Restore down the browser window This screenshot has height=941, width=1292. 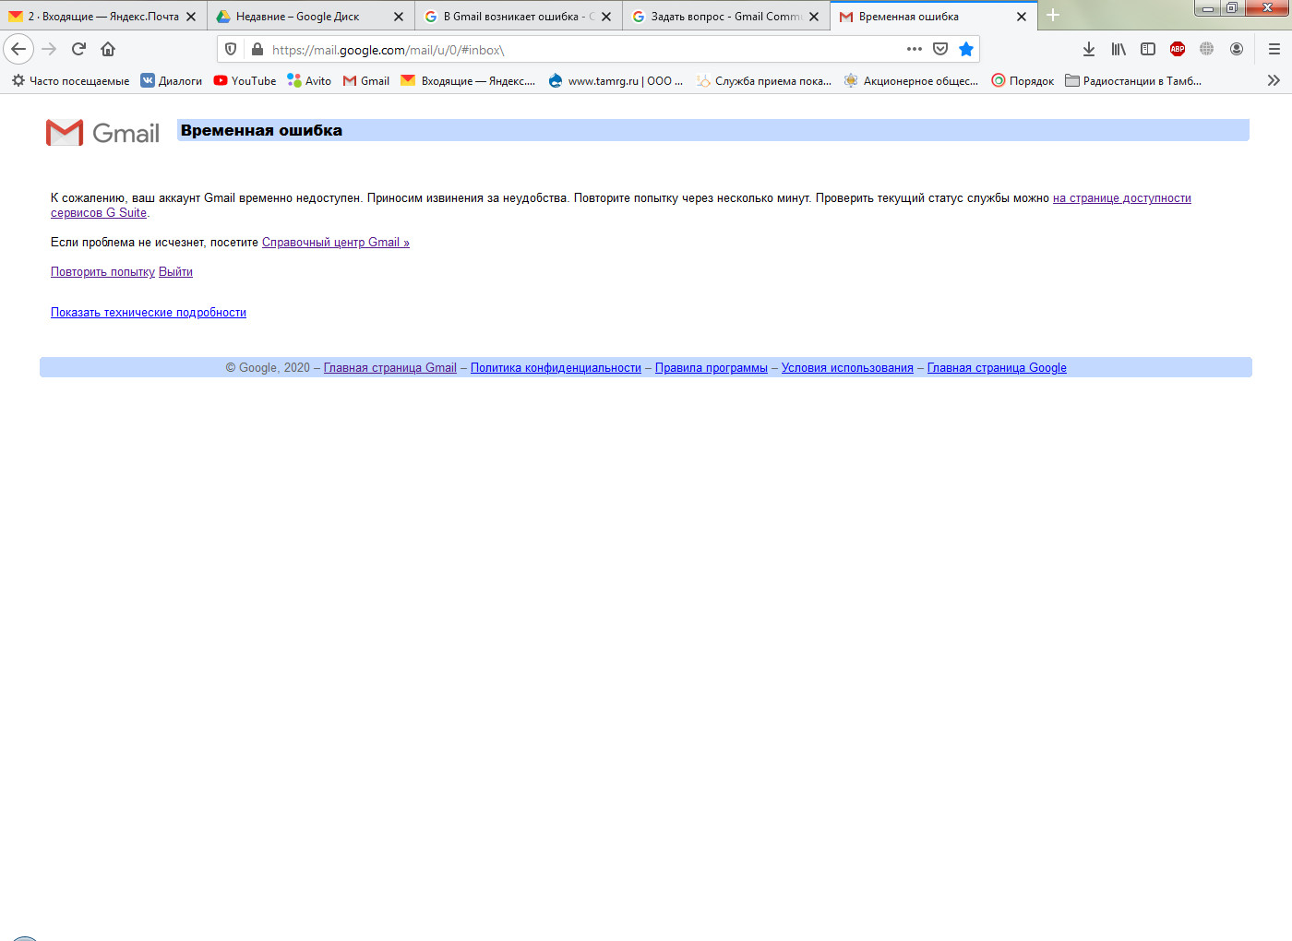click(x=1232, y=8)
